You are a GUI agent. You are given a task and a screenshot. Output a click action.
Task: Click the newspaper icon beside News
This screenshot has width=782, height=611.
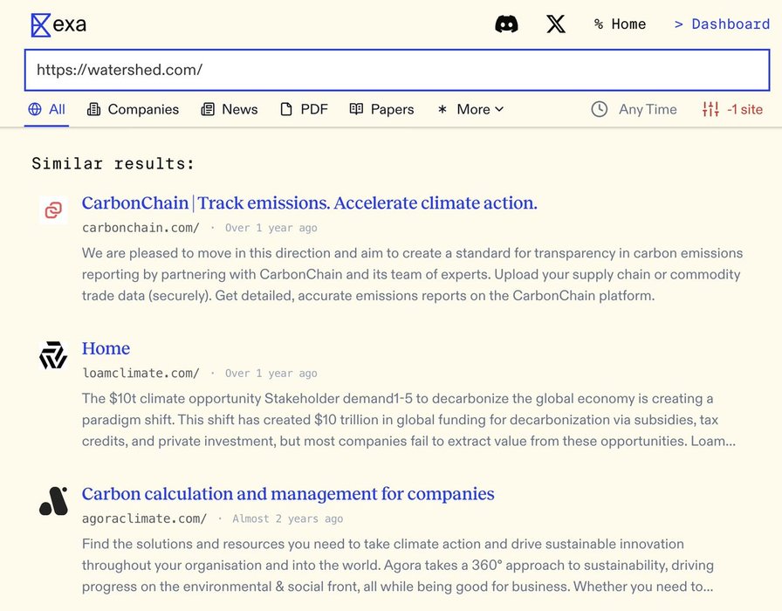pos(208,109)
